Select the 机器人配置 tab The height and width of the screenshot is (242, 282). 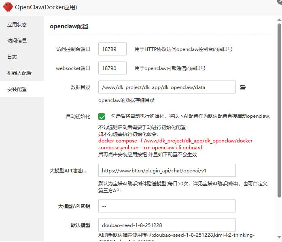(x=19, y=73)
